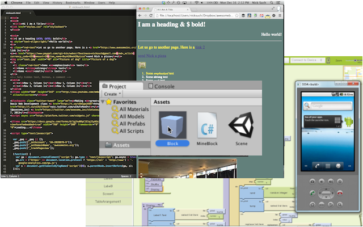
Task: Click the emulator search hardware button
Action: click(x=340, y=204)
